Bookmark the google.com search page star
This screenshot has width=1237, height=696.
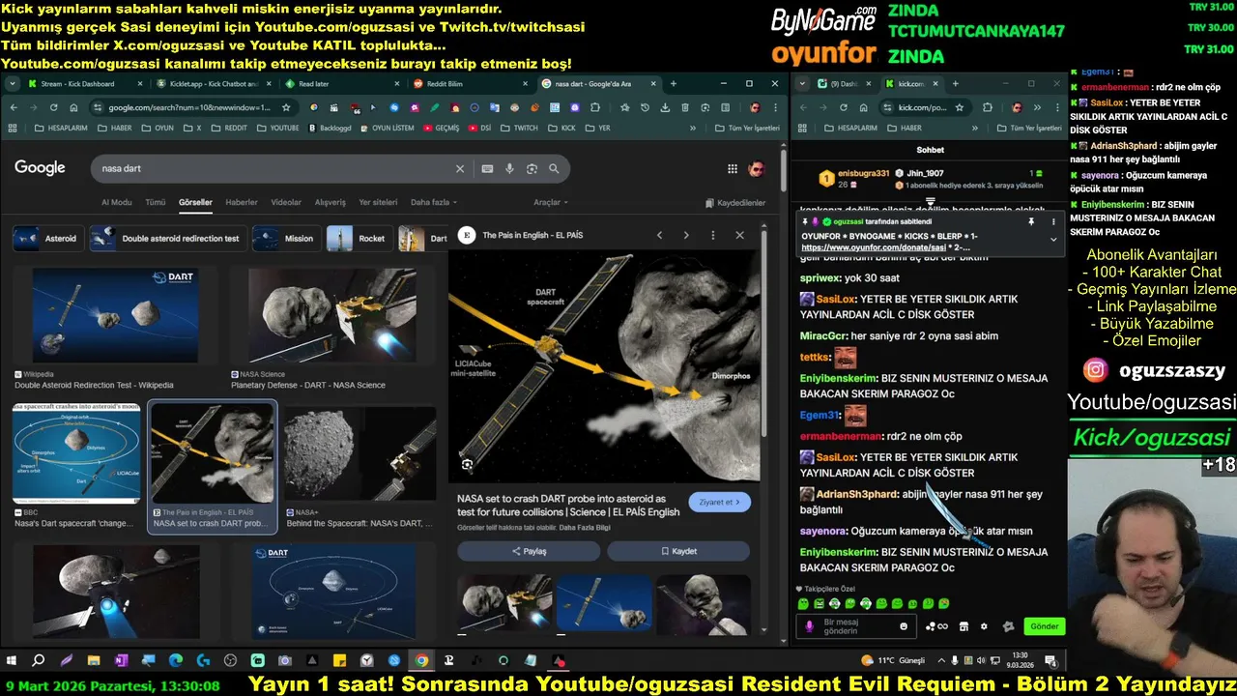(286, 107)
